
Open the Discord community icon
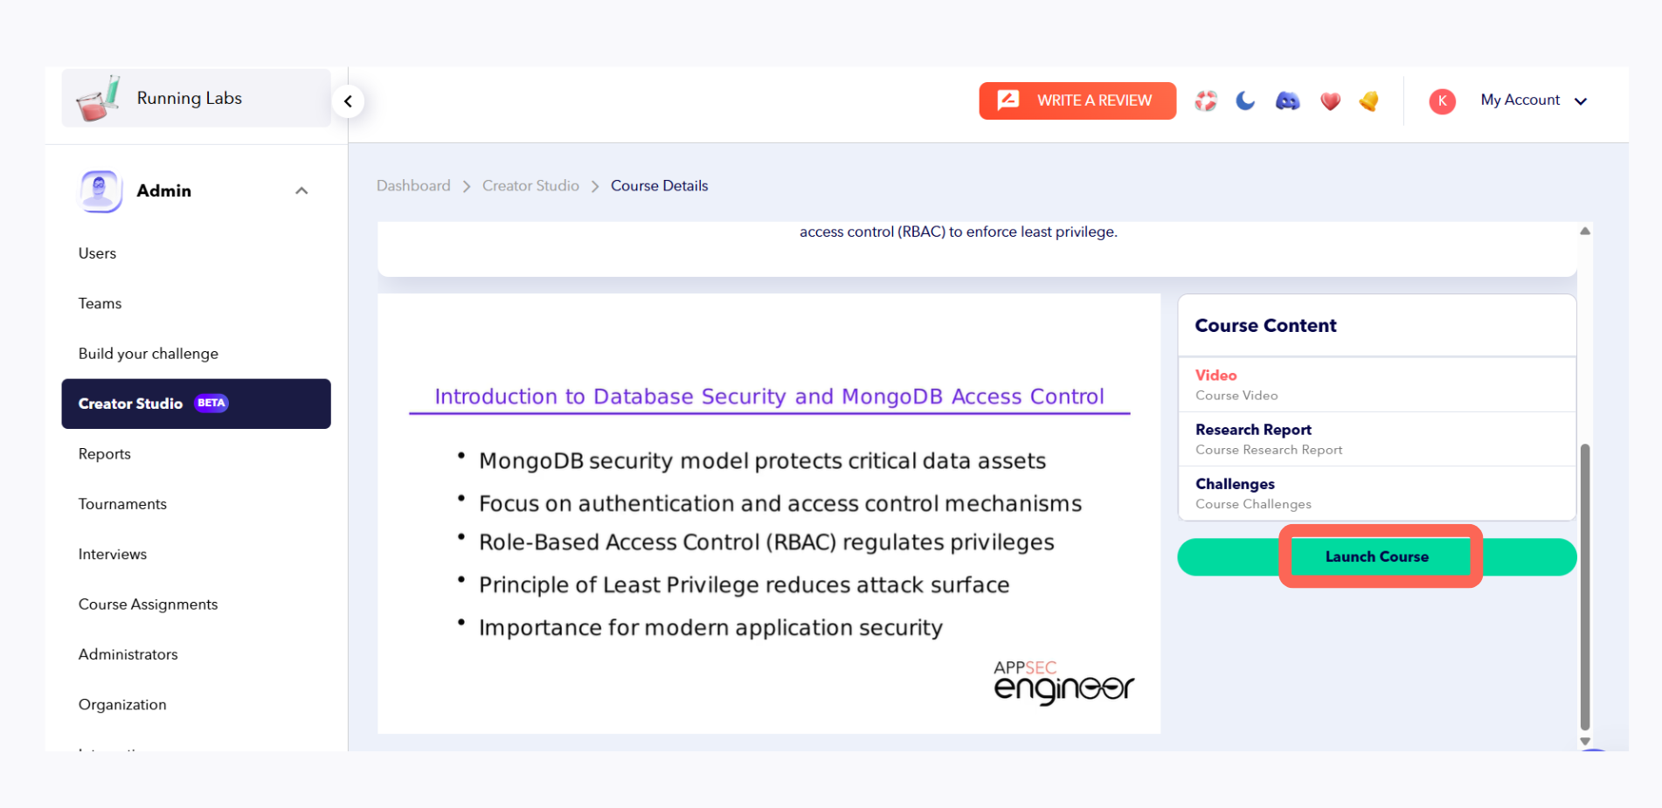click(x=1288, y=101)
